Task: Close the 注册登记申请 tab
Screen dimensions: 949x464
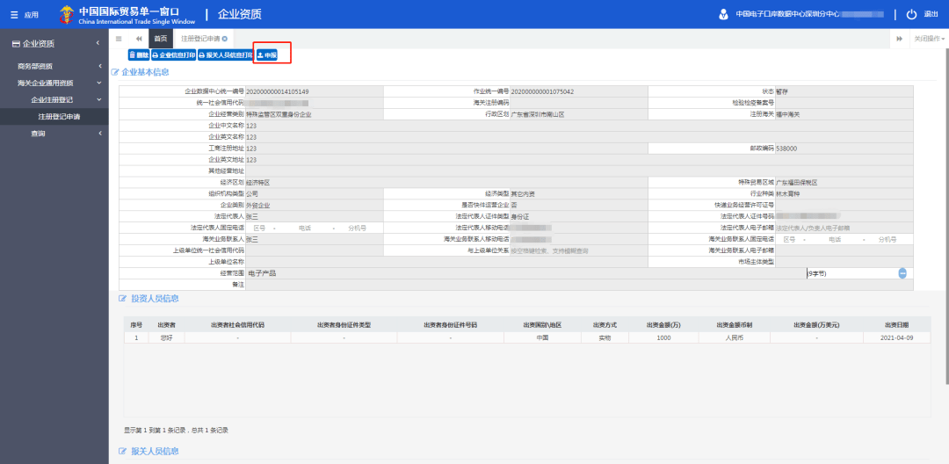Action: 225,38
